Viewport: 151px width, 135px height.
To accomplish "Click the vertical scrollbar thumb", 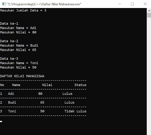I will (149, 15).
